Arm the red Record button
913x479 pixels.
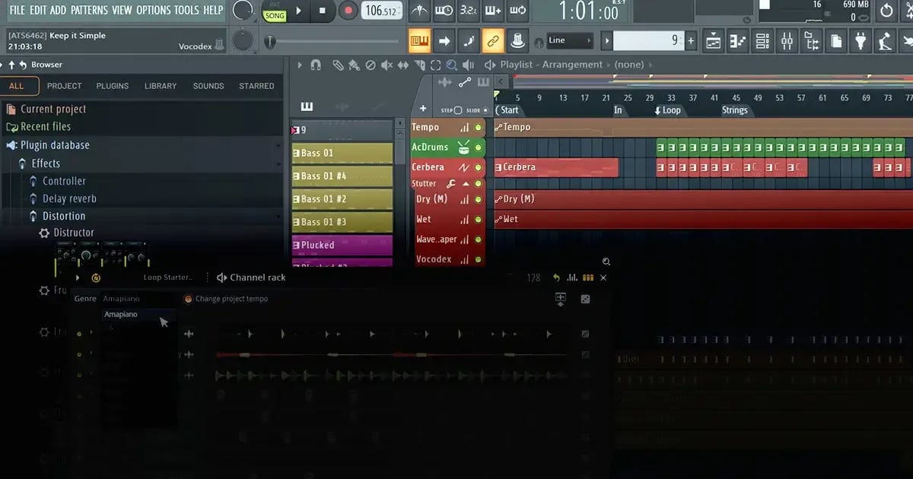pos(348,11)
